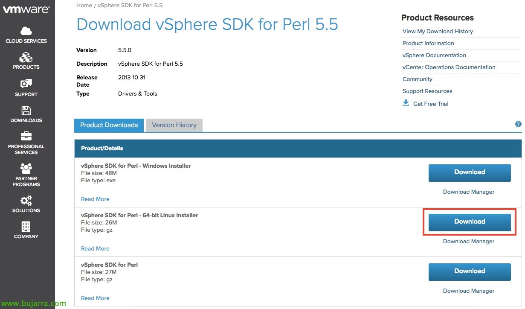Screen dimensions: 525x309
Task: Click the release date 2013-10-31
Action: [x=132, y=78]
